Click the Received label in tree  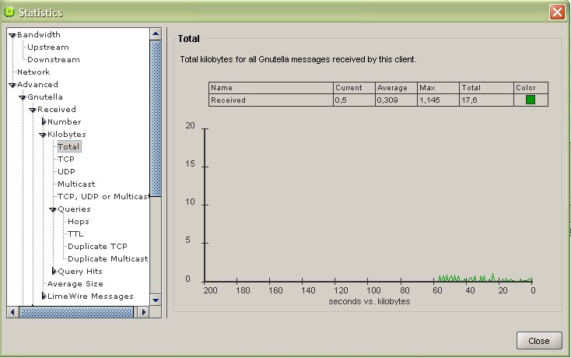(57, 110)
